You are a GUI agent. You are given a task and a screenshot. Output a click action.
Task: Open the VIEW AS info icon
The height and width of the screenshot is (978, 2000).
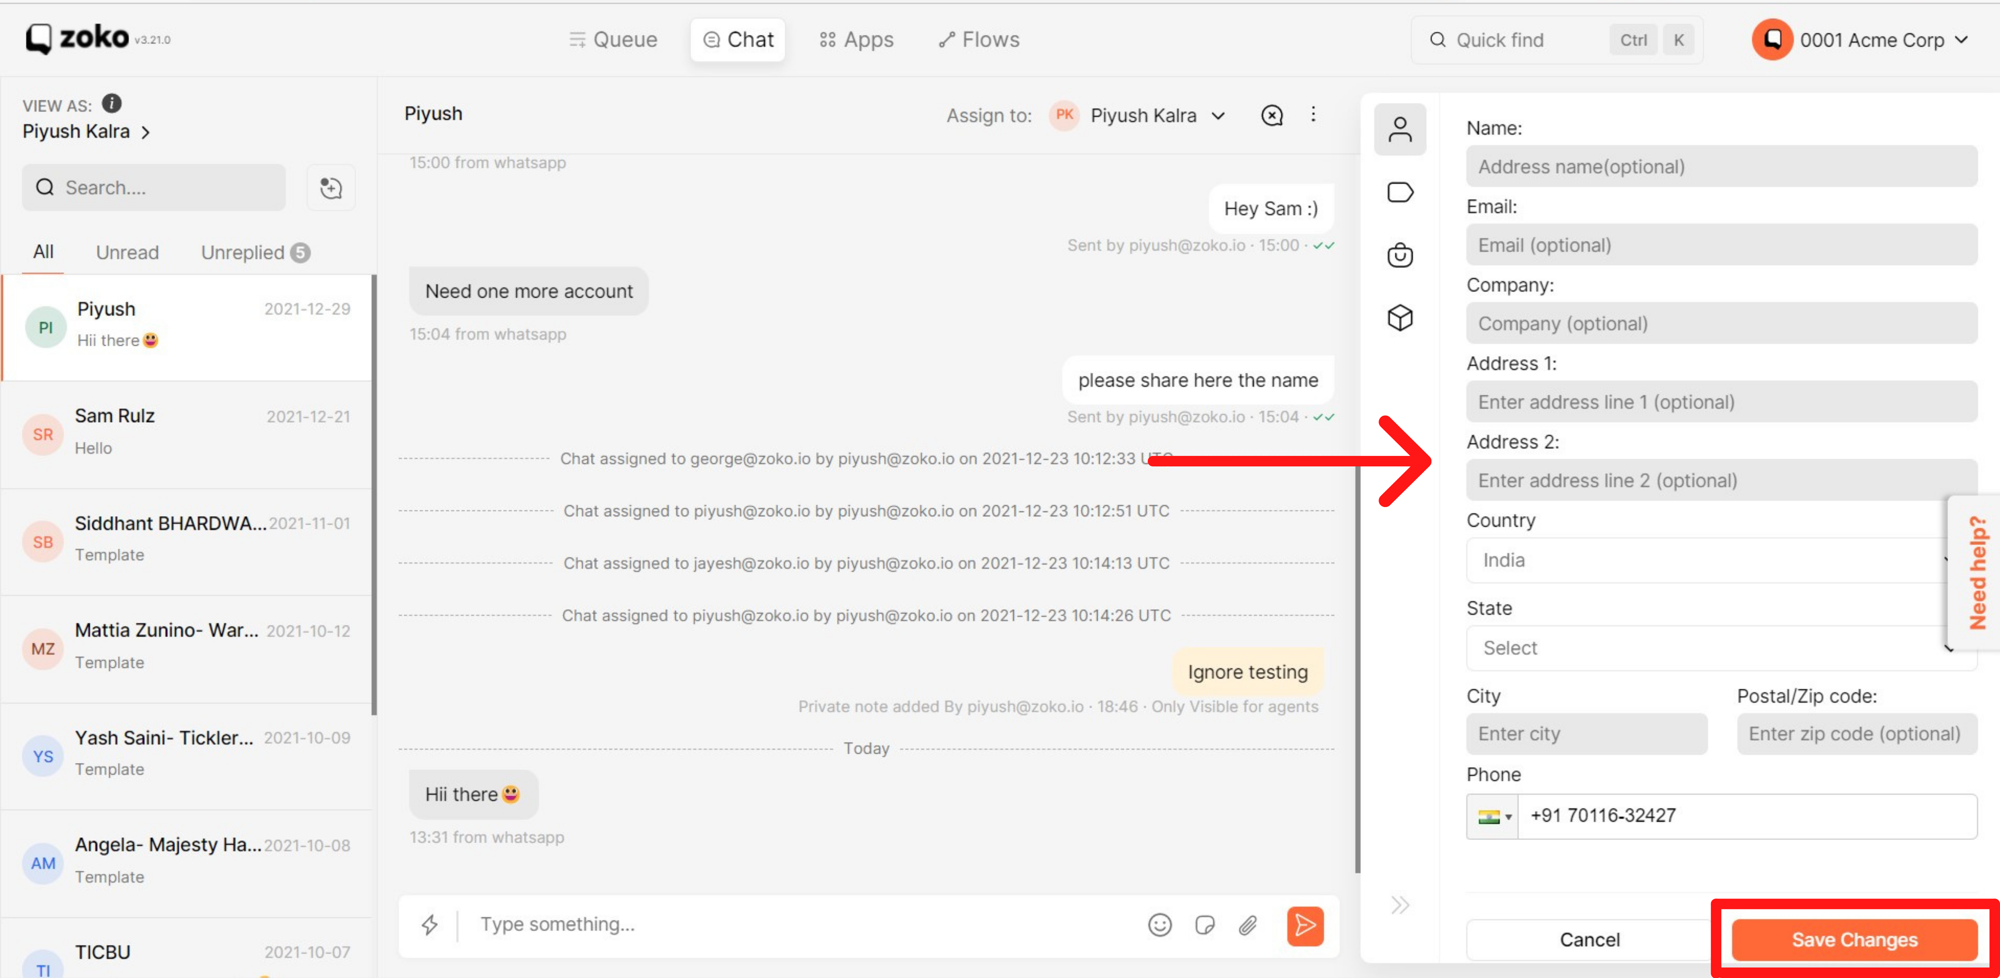[112, 103]
